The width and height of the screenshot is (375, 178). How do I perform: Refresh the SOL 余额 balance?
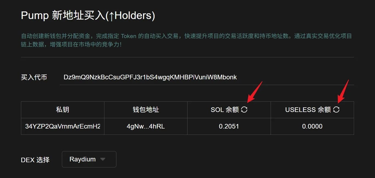coord(244,110)
